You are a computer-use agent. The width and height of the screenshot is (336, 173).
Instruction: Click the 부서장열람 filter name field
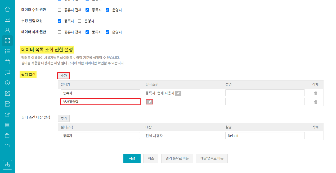pyautogui.click(x=100, y=102)
